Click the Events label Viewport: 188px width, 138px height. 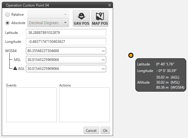tap(11, 85)
